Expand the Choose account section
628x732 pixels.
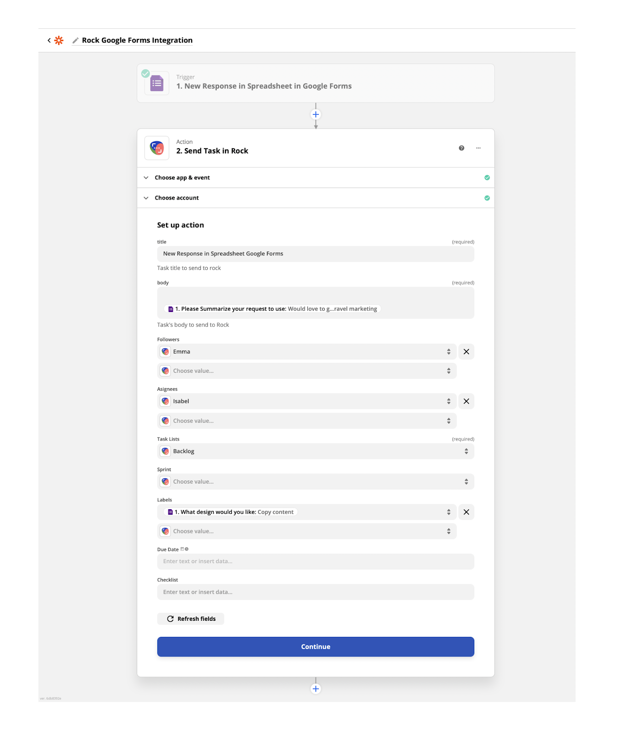[x=177, y=198]
